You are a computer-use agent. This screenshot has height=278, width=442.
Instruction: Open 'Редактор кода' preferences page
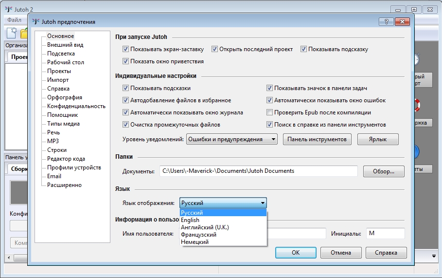click(x=66, y=159)
